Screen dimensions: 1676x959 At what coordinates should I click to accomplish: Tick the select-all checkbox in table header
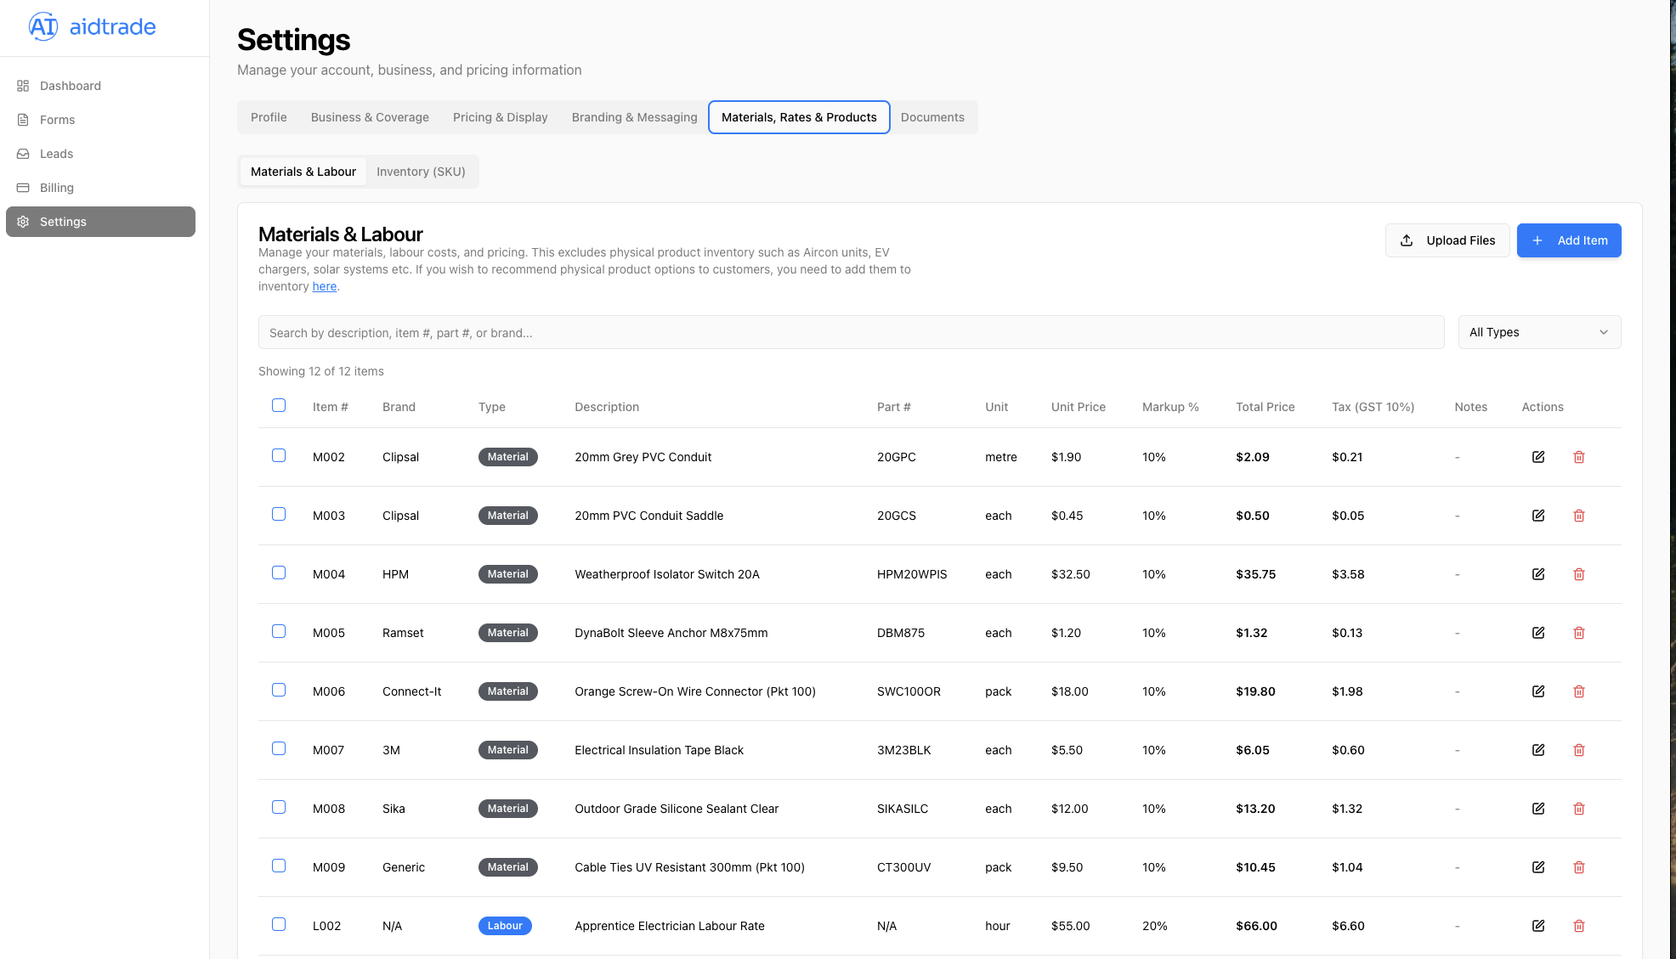coord(279,405)
